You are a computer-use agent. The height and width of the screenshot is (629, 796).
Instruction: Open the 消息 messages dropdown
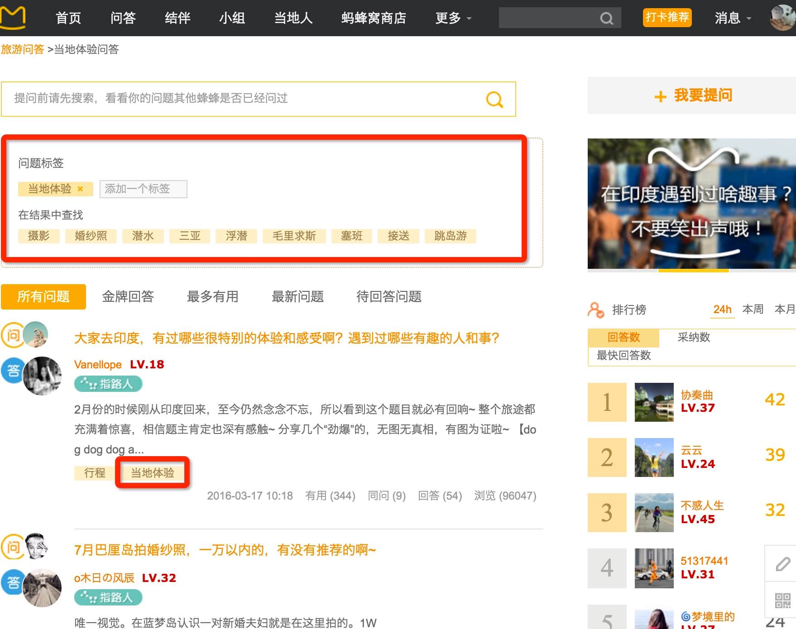[733, 18]
